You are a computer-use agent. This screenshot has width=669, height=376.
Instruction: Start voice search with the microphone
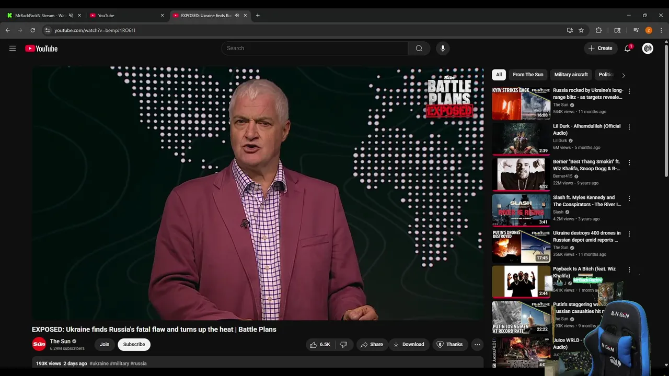[x=443, y=48]
